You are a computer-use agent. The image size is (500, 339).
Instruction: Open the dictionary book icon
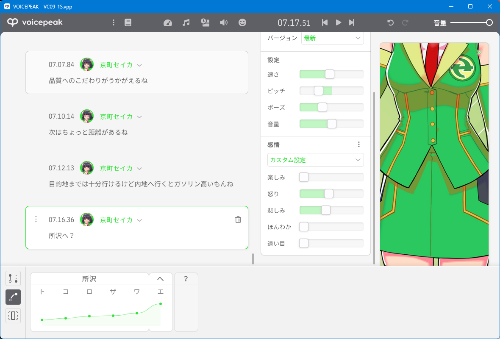[128, 23]
